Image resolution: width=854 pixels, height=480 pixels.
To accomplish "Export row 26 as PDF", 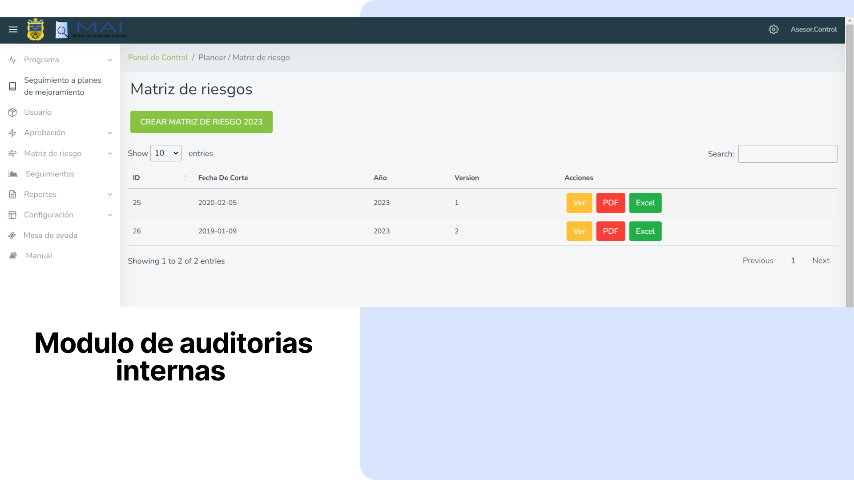I will pyautogui.click(x=610, y=231).
